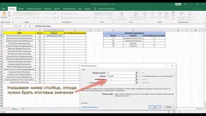This screenshot has width=206, height=116.
Task: Click the formula bar text
Action: coord(42,26)
